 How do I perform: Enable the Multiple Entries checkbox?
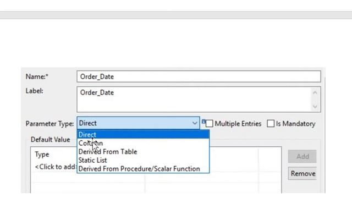pyautogui.click(x=209, y=124)
